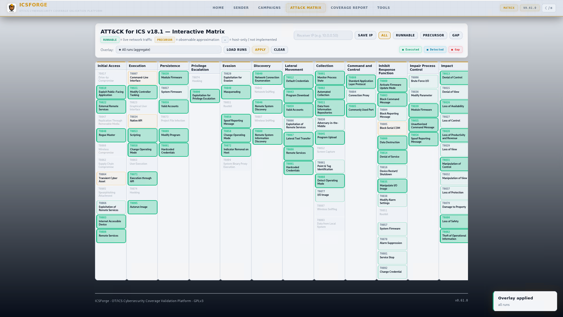Focus the Receiver IP input field
Screen dimensions: 563x317
tap(323, 35)
